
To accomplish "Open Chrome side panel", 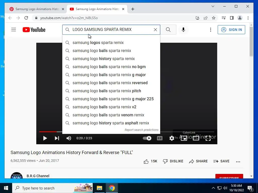I will [232, 18].
